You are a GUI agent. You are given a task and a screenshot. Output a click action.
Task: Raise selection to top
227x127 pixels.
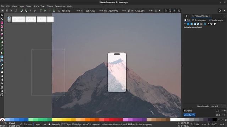(x=41, y=11)
